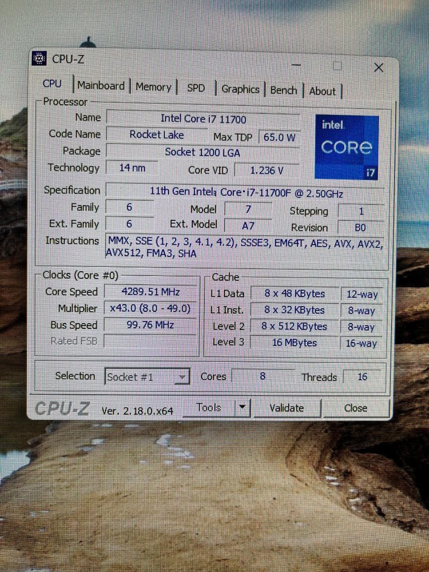Expand the Tools button dropdown arrow

242,407
